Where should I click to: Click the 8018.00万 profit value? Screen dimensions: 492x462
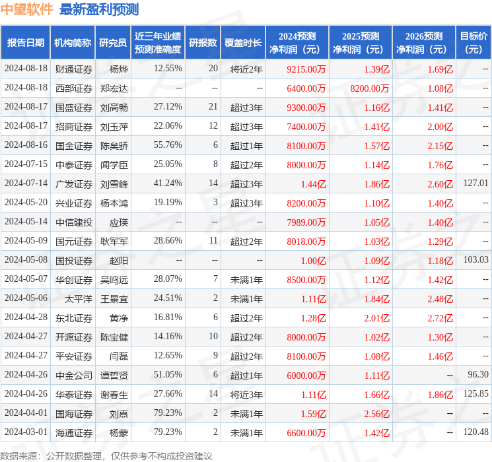(x=306, y=242)
